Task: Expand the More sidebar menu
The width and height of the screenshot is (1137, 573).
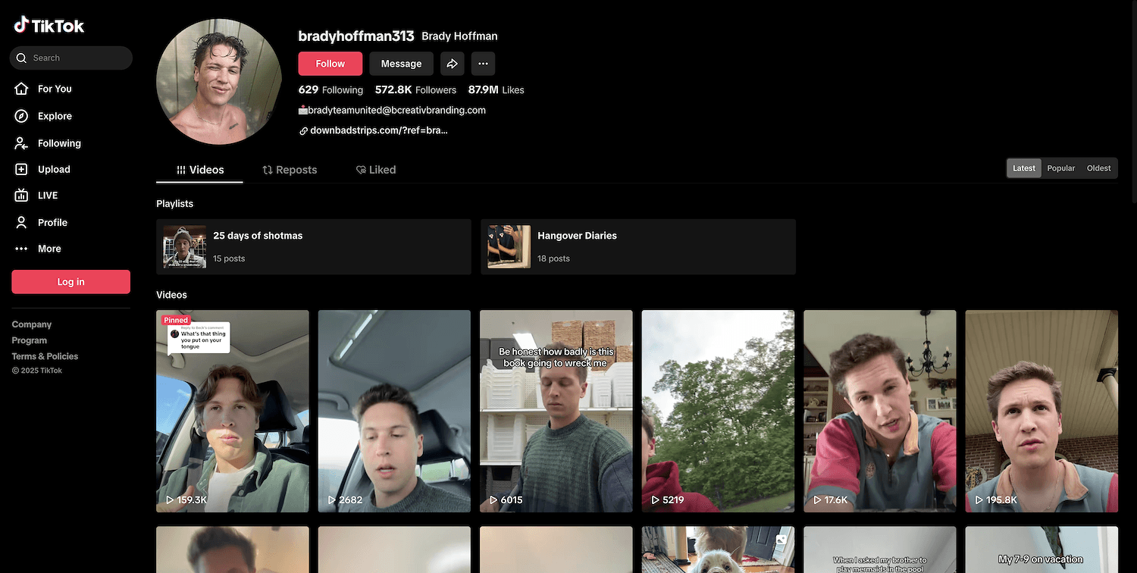Action: pos(49,249)
